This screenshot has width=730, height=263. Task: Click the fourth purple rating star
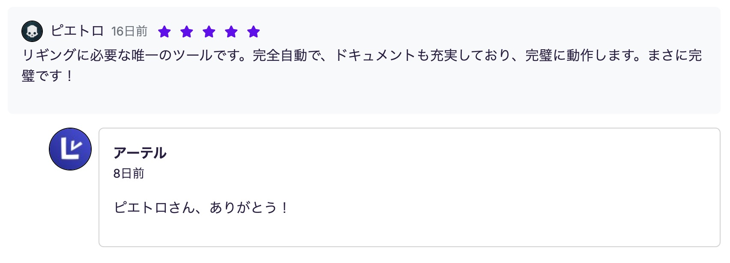pos(231,32)
